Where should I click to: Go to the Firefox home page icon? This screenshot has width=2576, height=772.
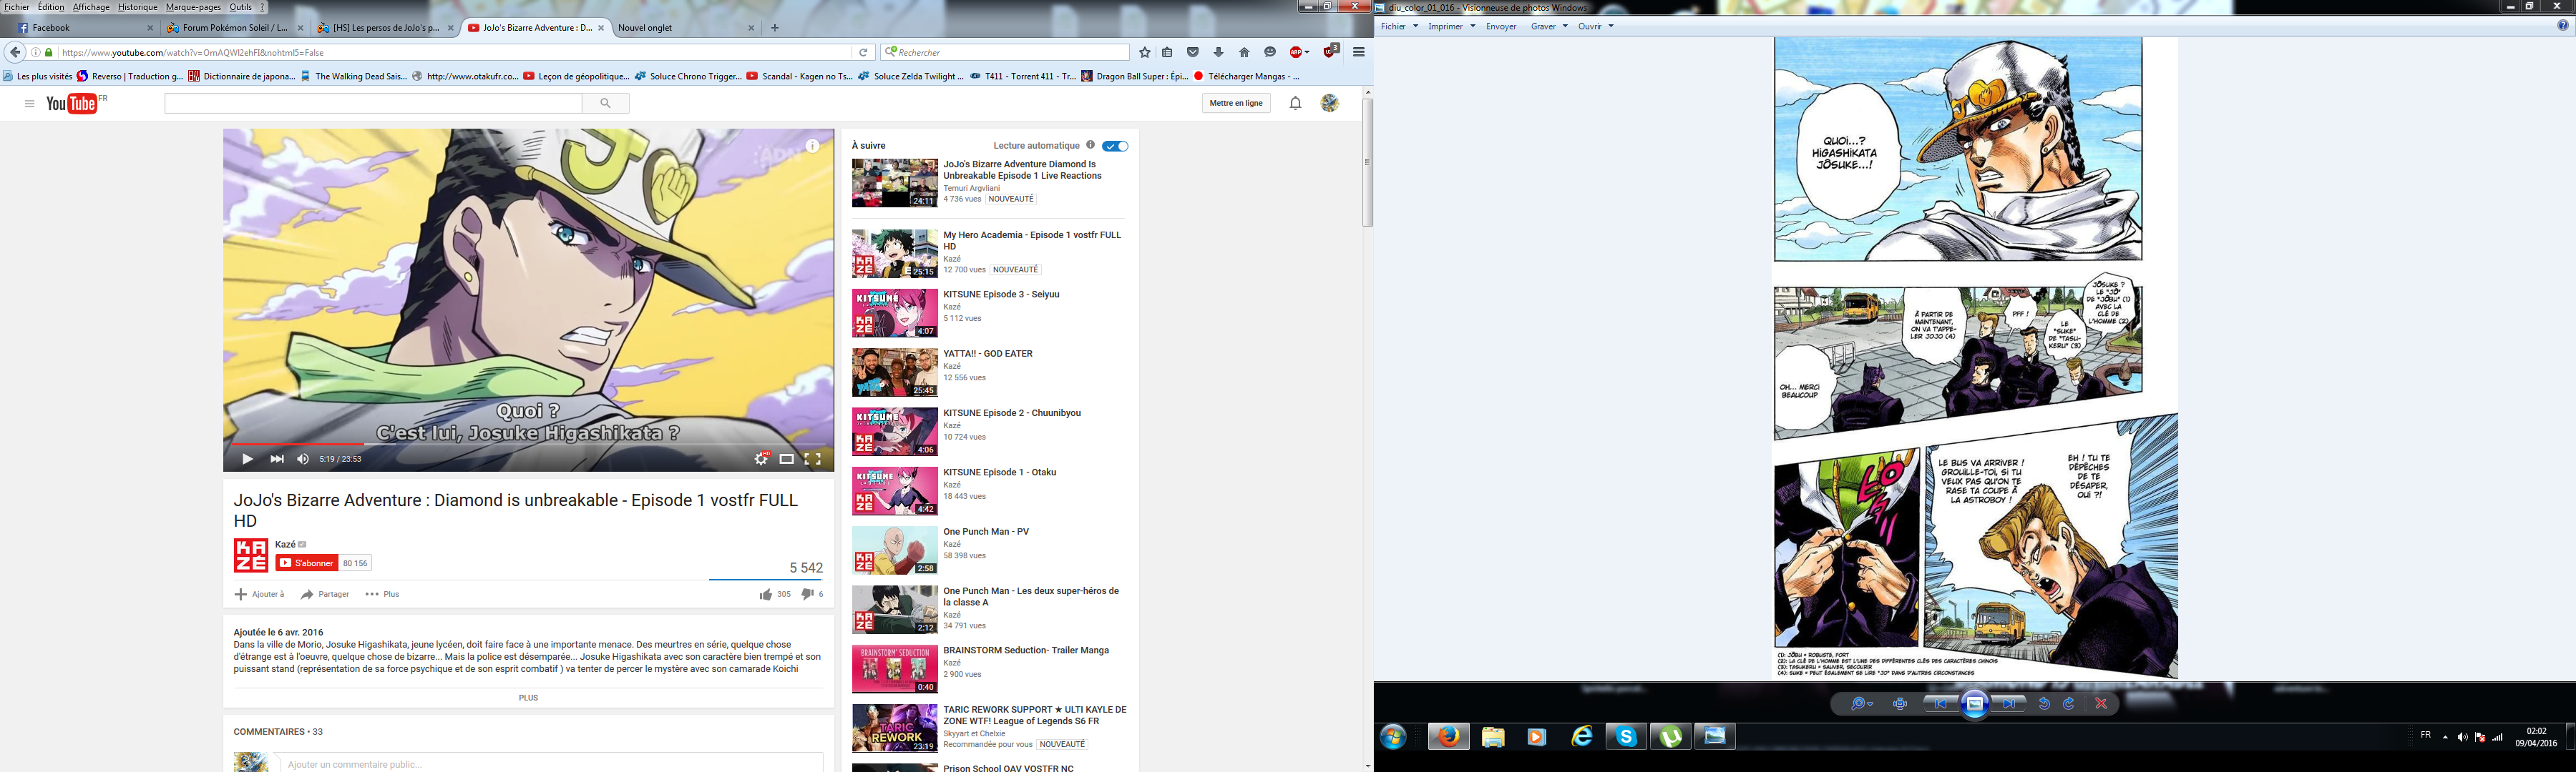pos(1244,52)
